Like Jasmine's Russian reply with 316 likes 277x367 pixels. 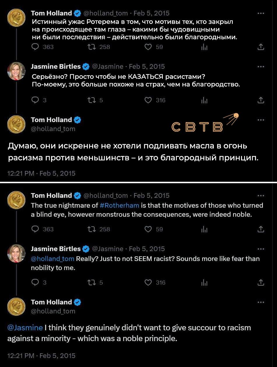(x=148, y=100)
